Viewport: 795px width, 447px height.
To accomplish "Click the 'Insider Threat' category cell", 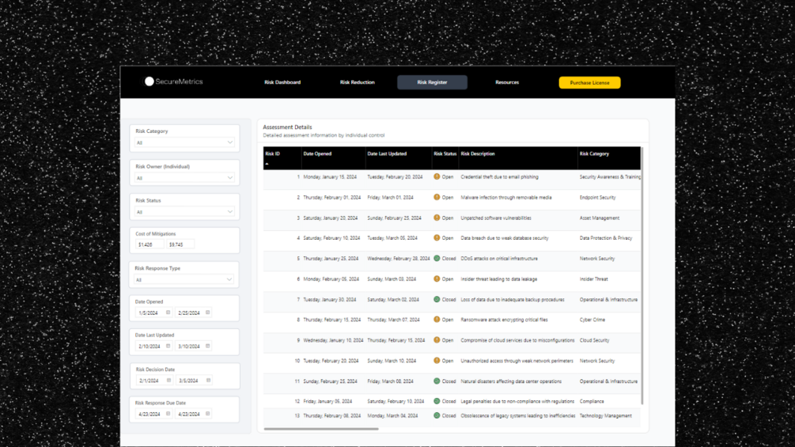I will point(593,279).
